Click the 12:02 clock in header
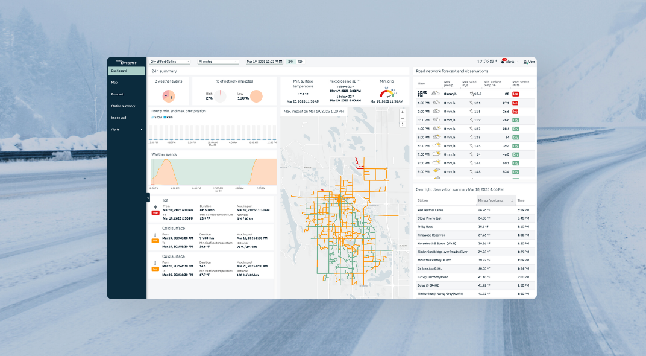This screenshot has height=356, width=646. (x=483, y=62)
